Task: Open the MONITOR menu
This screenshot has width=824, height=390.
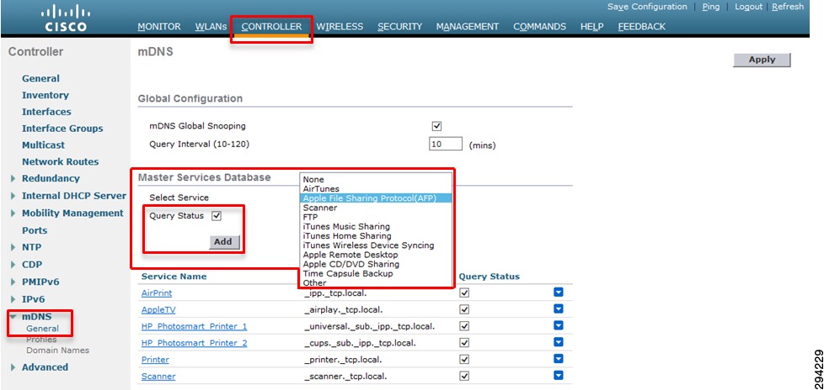Action: (158, 27)
